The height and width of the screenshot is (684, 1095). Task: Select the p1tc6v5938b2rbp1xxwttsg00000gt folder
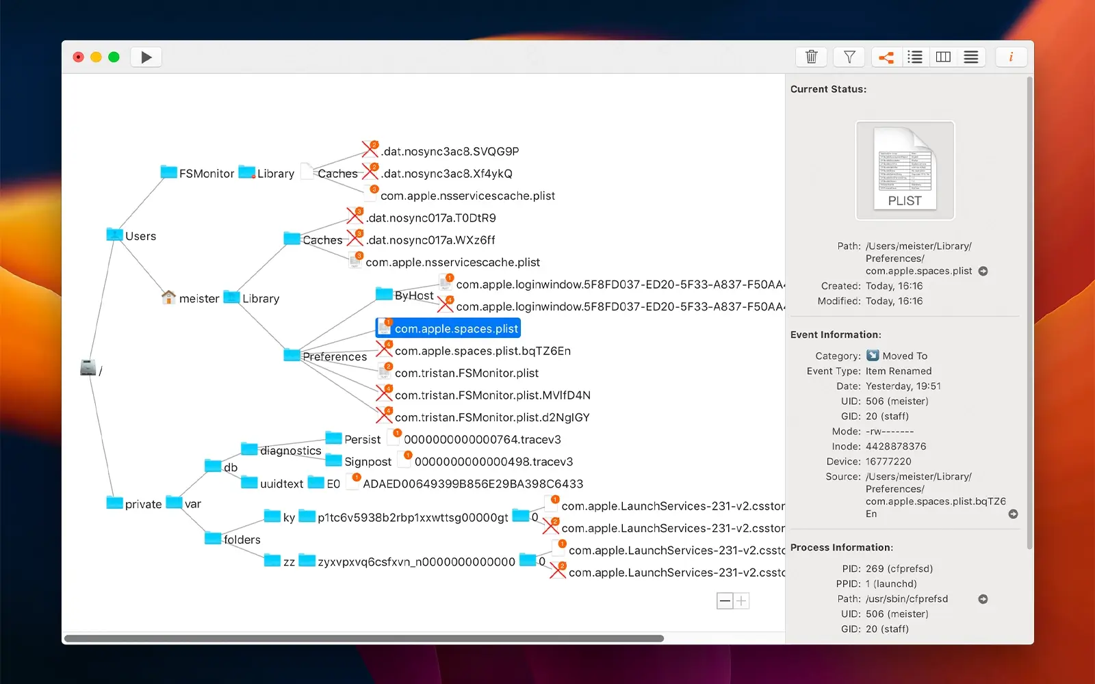[x=404, y=517]
